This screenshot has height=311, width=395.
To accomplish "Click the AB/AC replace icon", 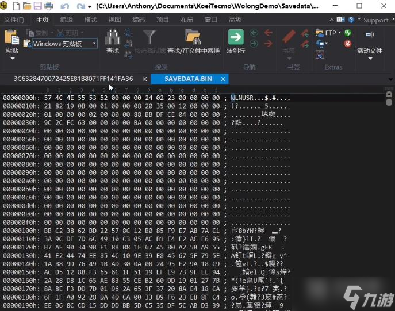I will 128,33.
